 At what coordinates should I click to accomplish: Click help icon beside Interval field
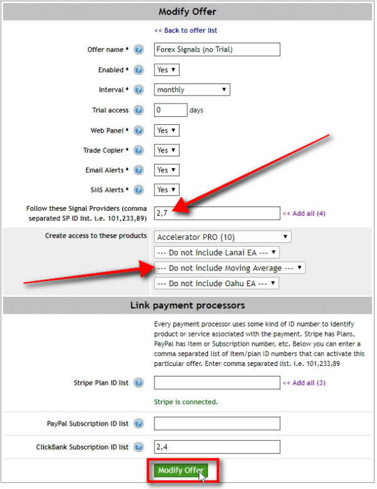139,90
